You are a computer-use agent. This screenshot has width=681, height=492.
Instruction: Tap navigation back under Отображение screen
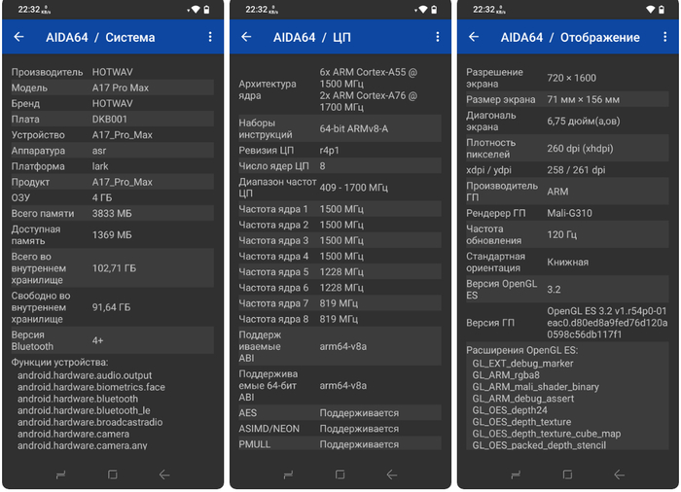pyautogui.click(x=620, y=474)
